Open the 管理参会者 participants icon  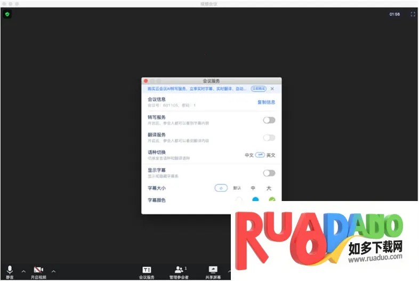179,270
